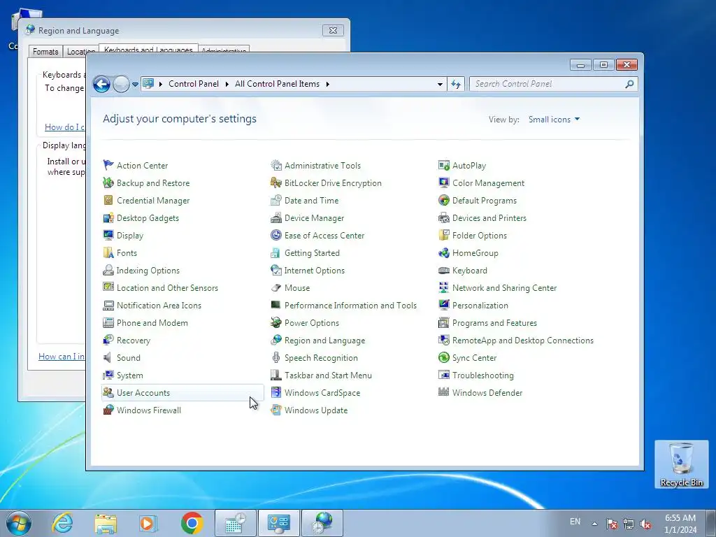Image resolution: width=716 pixels, height=537 pixels.
Task: Expand the address bar history dropdown arrow
Action: tap(440, 84)
